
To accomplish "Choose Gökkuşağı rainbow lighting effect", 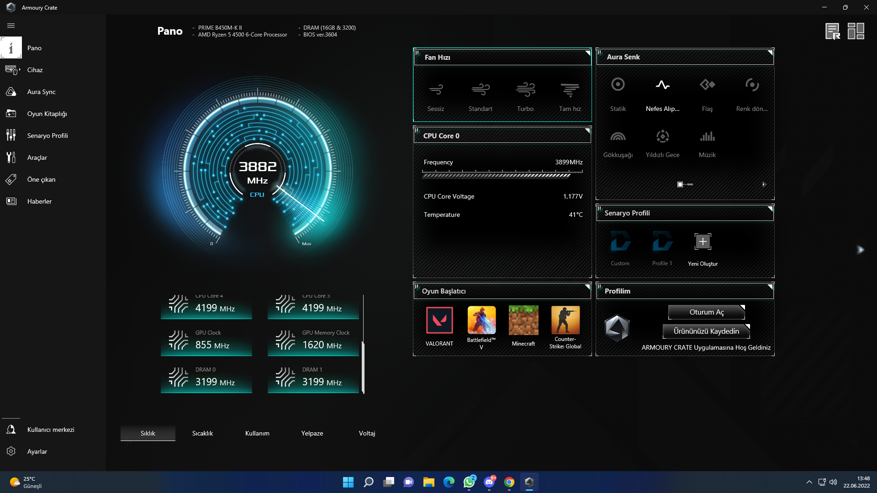I will [618, 144].
